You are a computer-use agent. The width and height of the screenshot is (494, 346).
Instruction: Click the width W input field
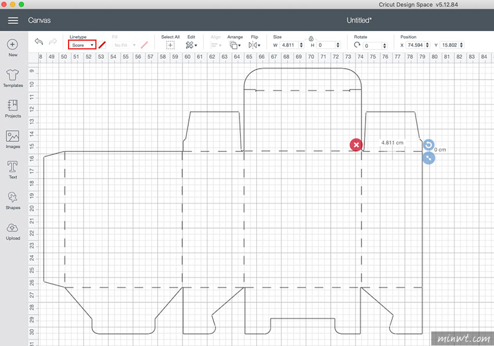pos(289,45)
